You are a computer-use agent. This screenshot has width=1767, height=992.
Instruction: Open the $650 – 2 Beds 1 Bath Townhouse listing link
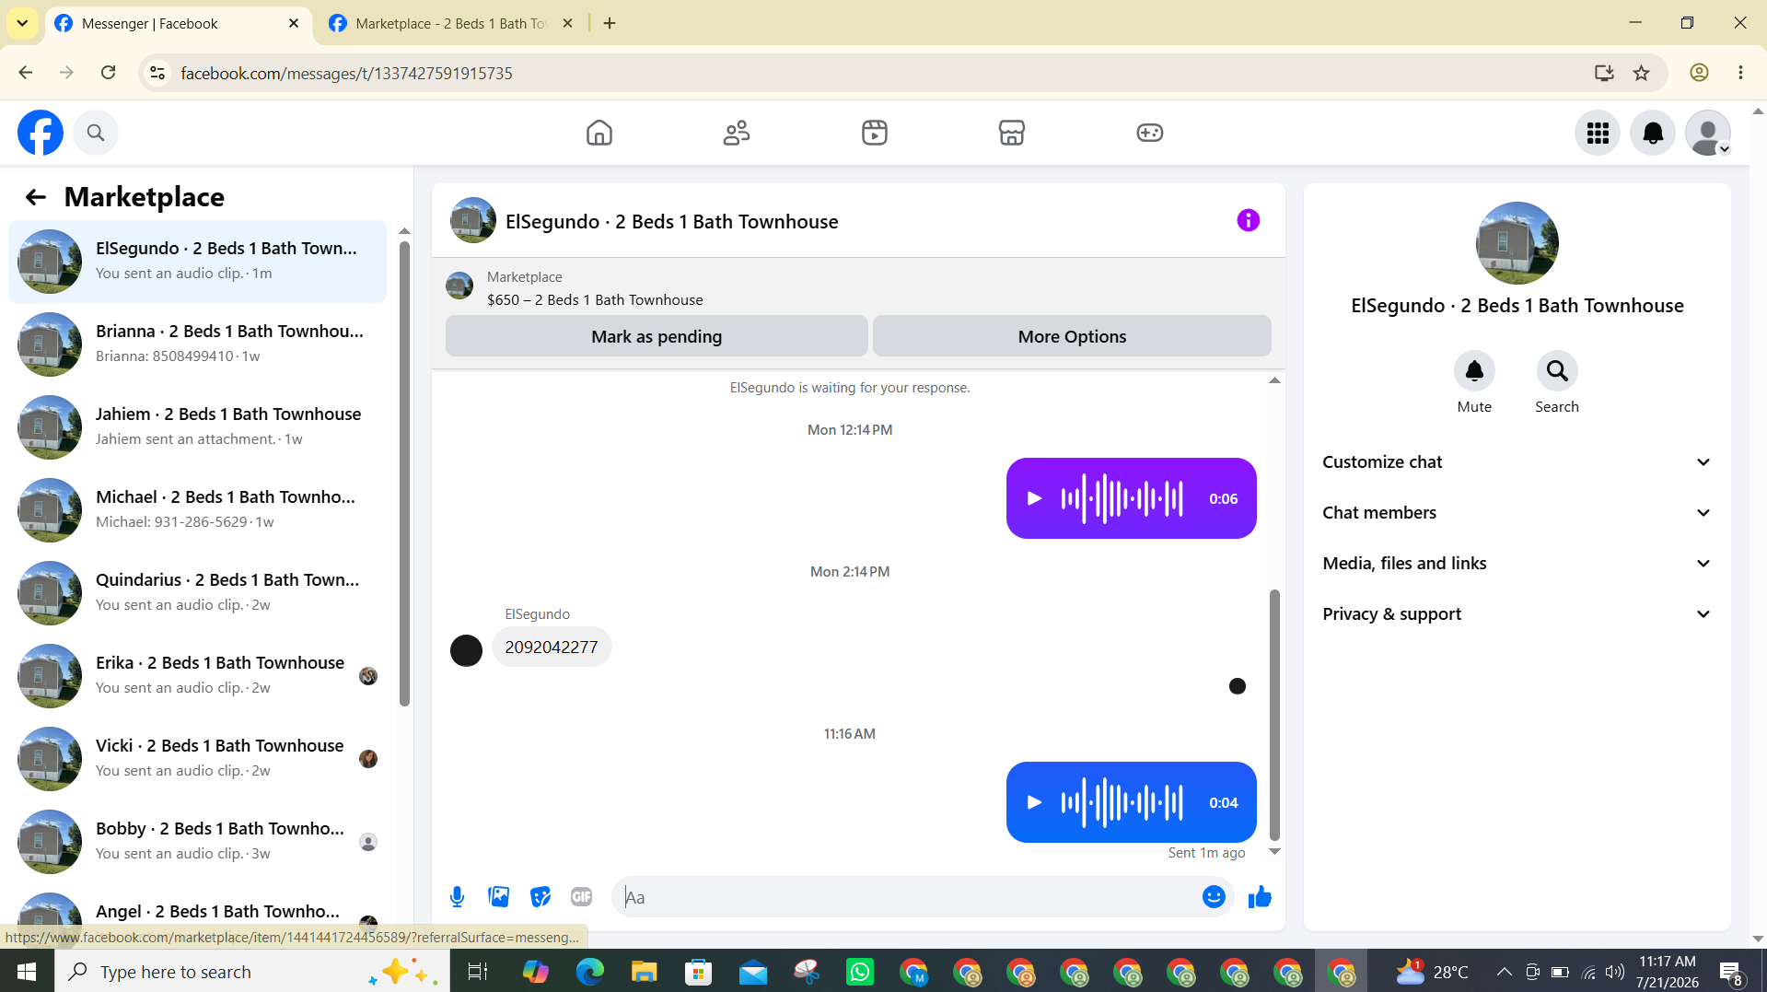point(595,300)
